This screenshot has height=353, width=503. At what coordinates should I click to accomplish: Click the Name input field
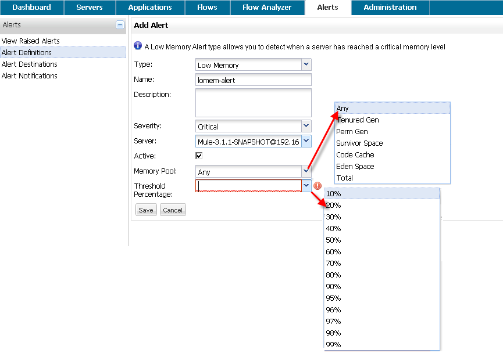point(254,80)
